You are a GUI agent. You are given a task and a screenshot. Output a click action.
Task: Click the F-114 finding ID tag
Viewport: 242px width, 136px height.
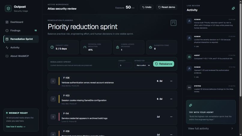(66, 113)
